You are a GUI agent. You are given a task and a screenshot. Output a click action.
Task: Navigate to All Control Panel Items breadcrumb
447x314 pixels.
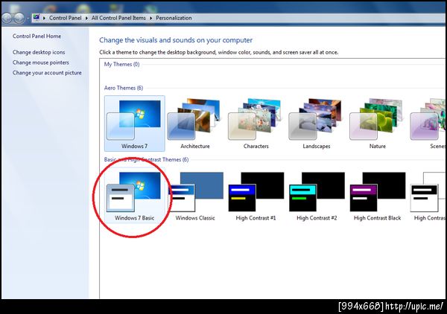[x=118, y=18]
